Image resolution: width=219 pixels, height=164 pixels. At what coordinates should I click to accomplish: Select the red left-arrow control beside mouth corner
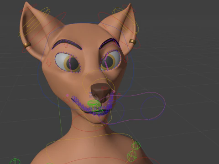[67, 100]
